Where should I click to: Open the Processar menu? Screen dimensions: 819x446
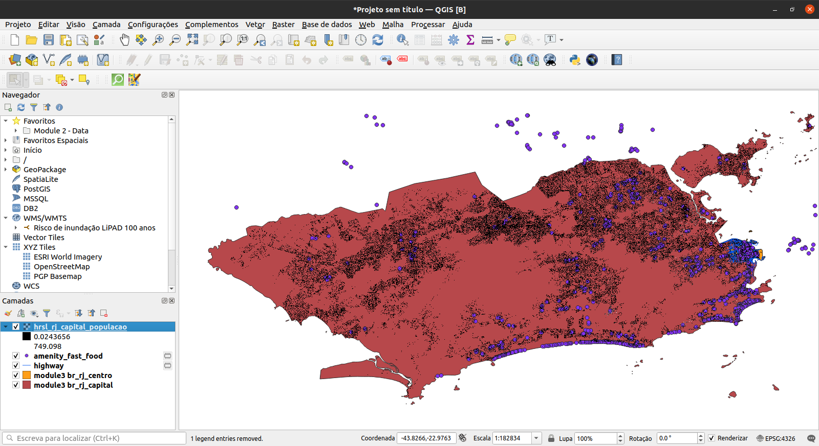pyautogui.click(x=428, y=25)
